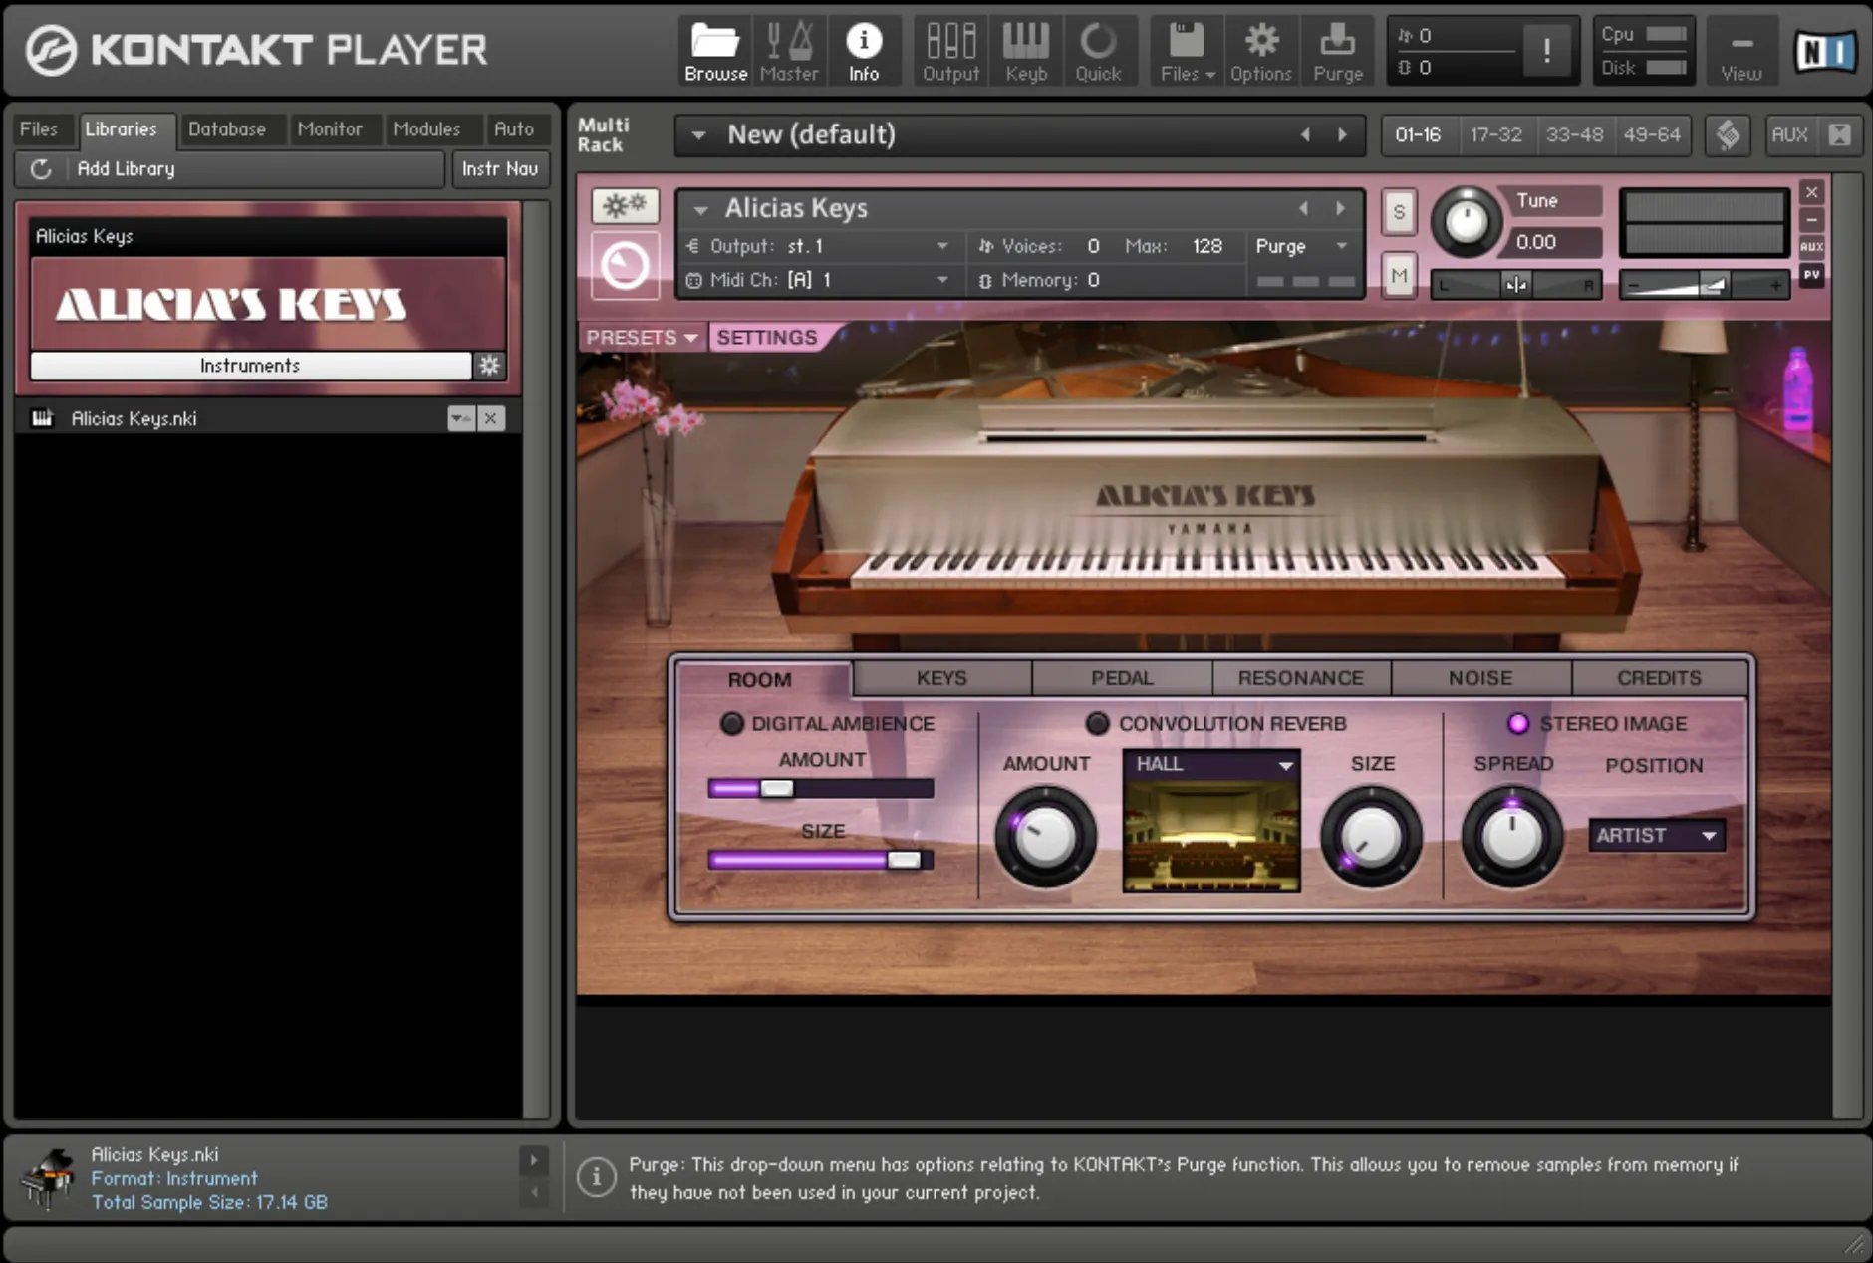Open the NOISE tab
The width and height of the screenshot is (1873, 1263).
(x=1480, y=678)
